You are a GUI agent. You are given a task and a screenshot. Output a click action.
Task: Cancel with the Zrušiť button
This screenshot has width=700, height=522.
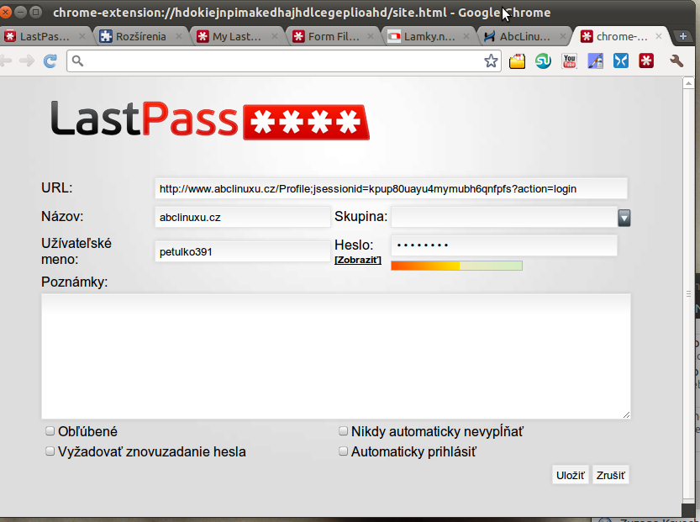[x=611, y=475]
